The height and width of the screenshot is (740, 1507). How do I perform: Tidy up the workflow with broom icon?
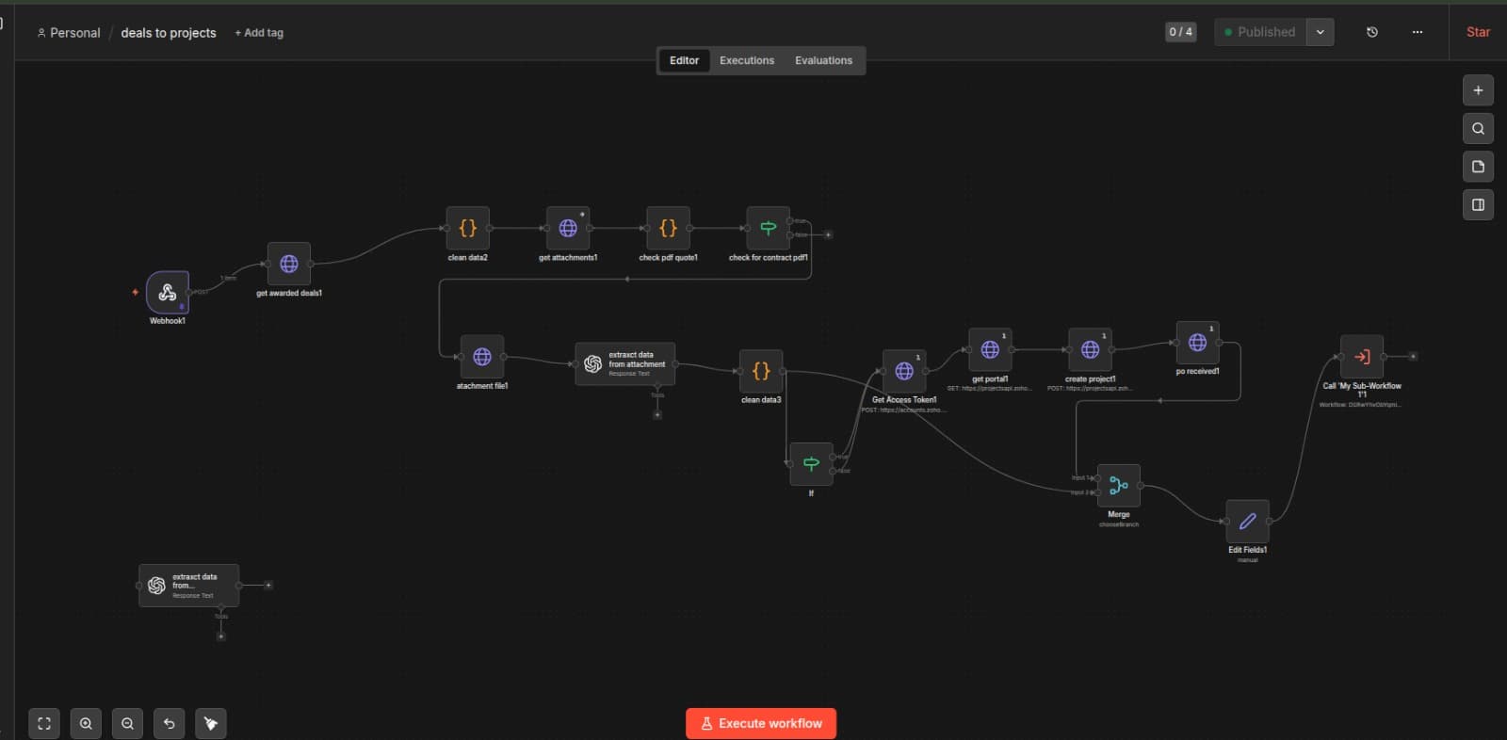coord(211,723)
